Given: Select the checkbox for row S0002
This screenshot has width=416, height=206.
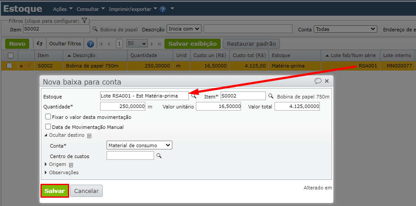Looking at the screenshot, I should point(9,66).
